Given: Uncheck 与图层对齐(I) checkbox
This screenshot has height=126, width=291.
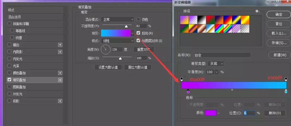Looking at the screenshot, I should 138,40.
